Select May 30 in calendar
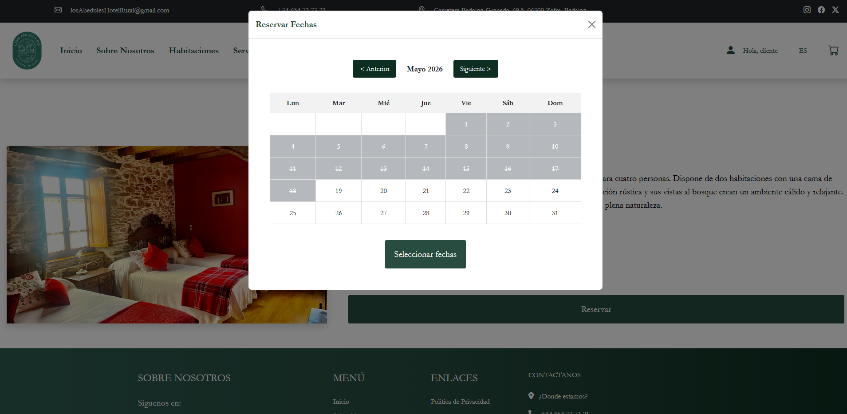Image resolution: width=847 pixels, height=414 pixels. (x=508, y=213)
